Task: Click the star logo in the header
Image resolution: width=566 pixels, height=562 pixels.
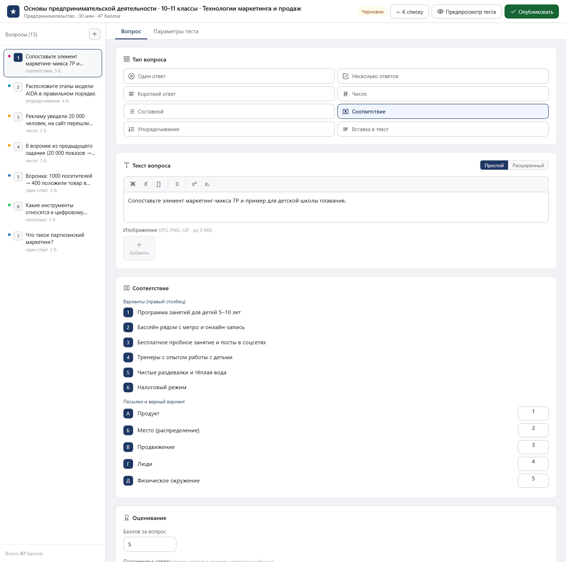Action: (13, 12)
